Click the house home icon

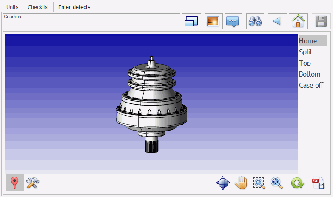click(298, 21)
